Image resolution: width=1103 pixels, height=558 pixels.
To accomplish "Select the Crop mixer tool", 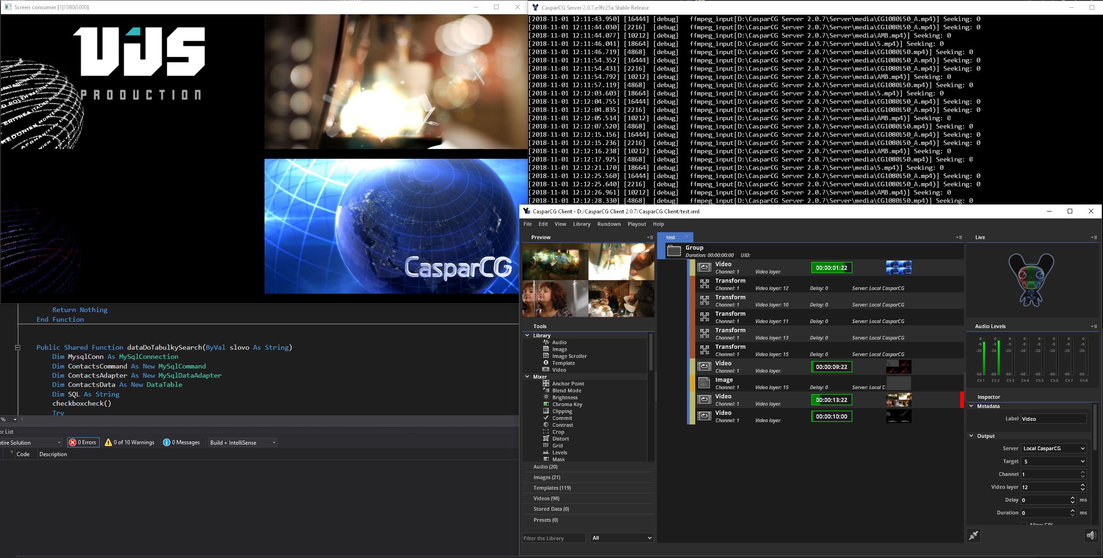I will (x=558, y=432).
